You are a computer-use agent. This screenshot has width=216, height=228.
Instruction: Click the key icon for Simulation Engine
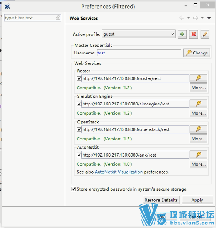coord(199,104)
